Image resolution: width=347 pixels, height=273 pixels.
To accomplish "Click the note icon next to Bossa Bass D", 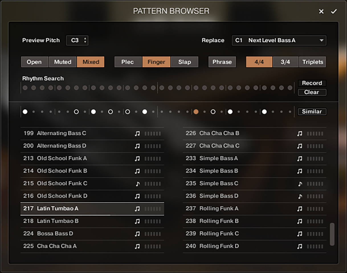I will 137,234.
